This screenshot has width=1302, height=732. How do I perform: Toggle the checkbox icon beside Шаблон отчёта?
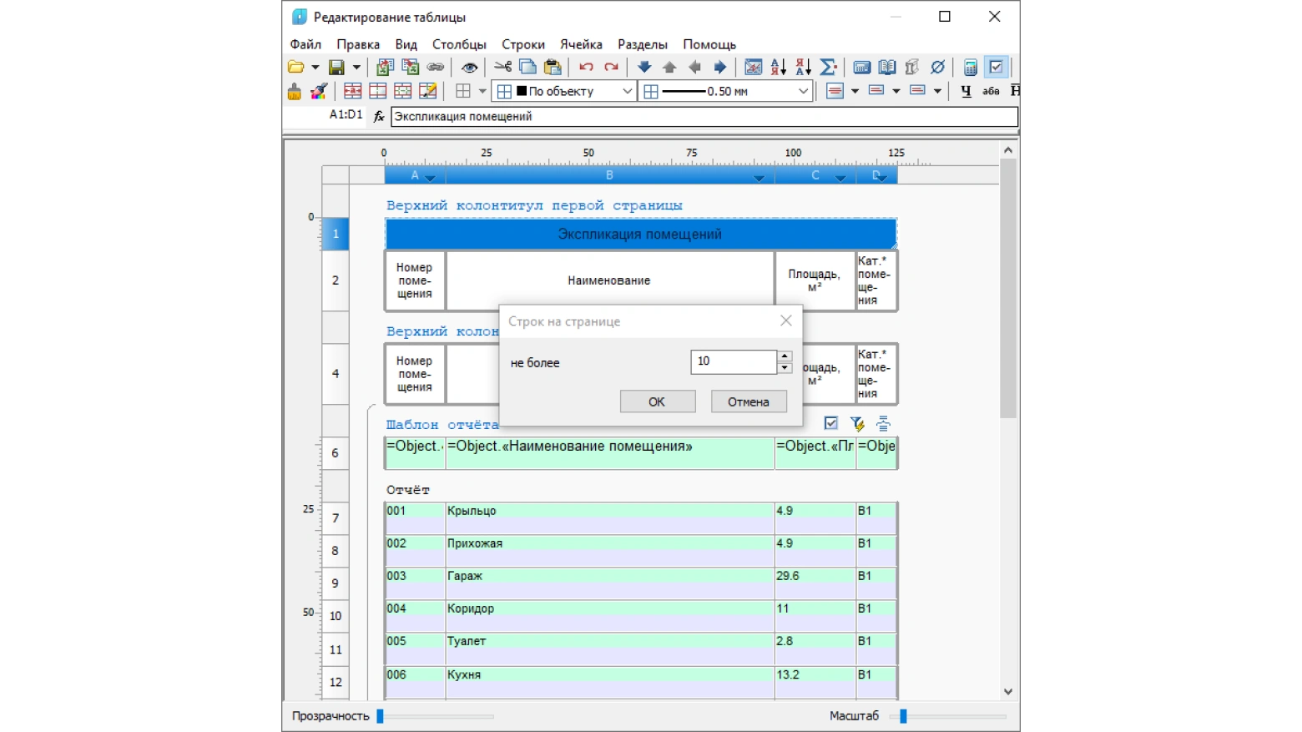click(x=830, y=423)
